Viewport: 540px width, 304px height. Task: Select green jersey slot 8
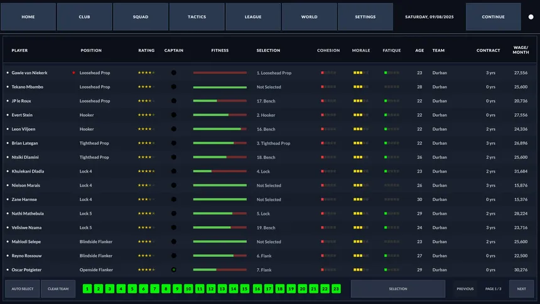tap(166, 289)
